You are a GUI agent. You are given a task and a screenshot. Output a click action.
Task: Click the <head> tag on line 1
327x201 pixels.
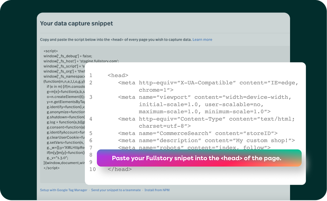[118, 75]
